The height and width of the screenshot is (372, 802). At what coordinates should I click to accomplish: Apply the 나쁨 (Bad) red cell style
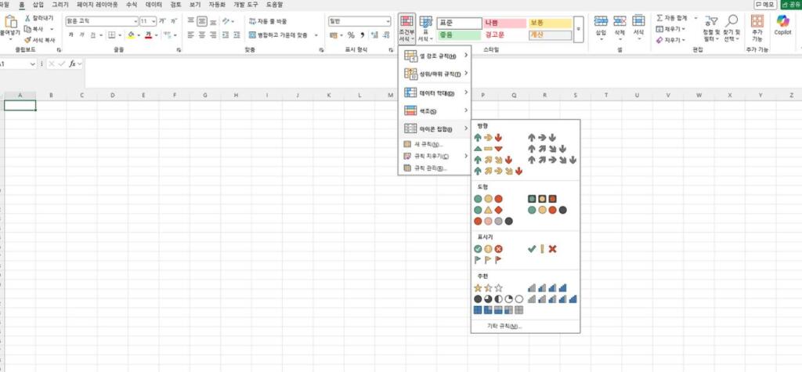click(x=502, y=23)
